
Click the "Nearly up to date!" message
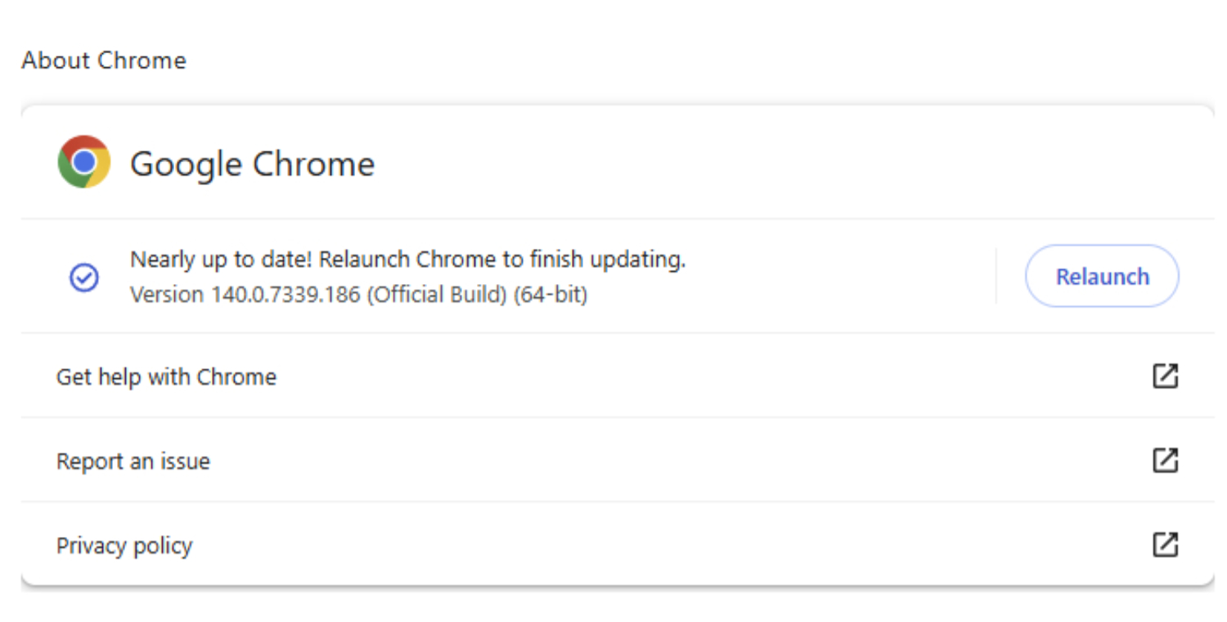(222, 259)
